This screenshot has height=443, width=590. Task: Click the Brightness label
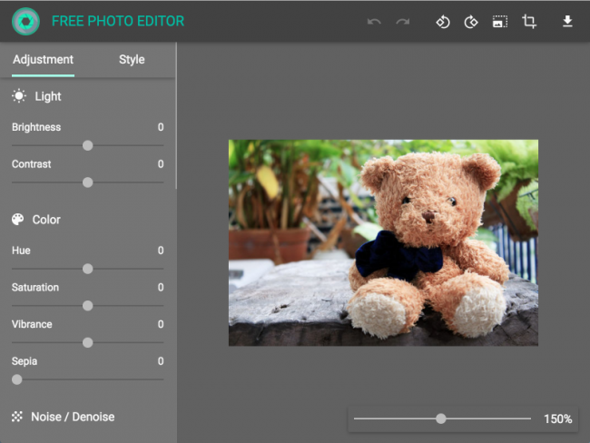tap(36, 127)
